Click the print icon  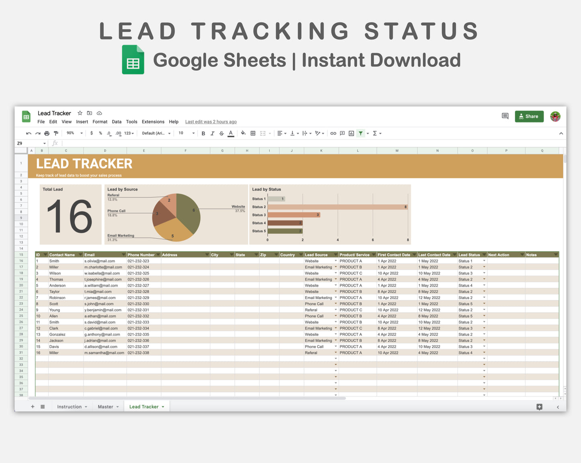click(46, 133)
